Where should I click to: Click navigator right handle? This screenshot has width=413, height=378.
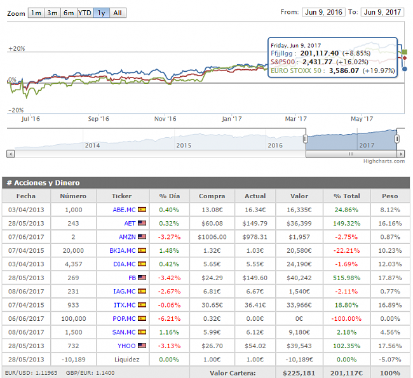point(397,139)
